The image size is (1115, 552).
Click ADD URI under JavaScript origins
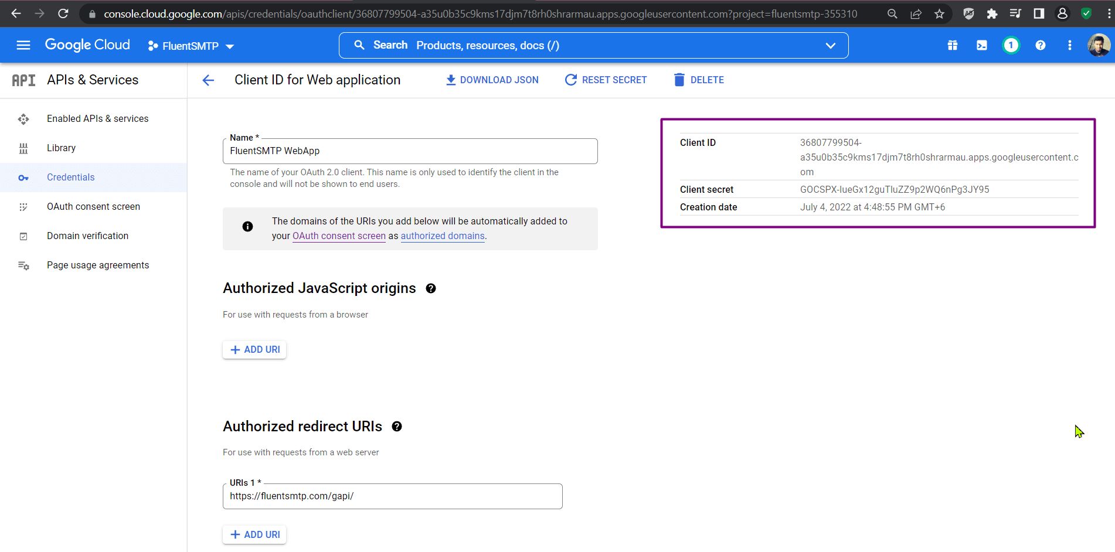pyautogui.click(x=254, y=350)
